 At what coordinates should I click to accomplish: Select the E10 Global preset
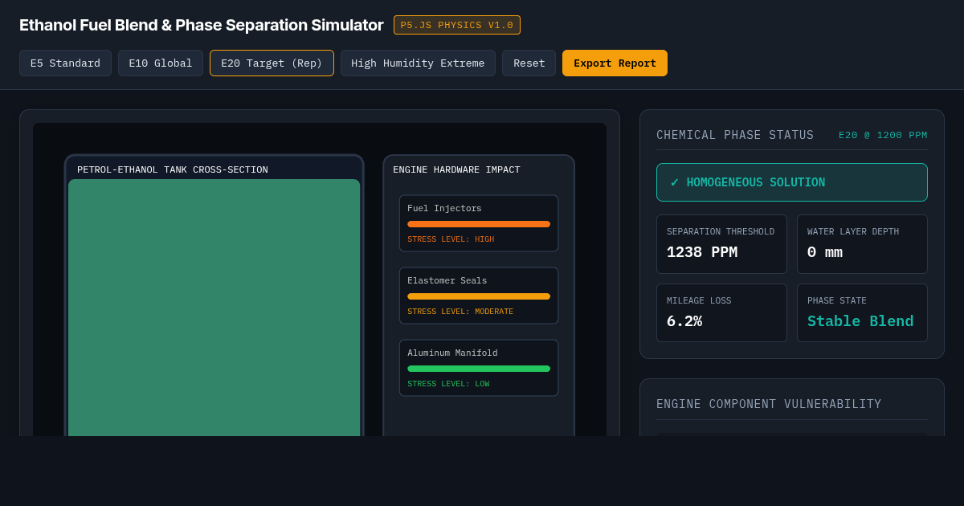point(161,63)
